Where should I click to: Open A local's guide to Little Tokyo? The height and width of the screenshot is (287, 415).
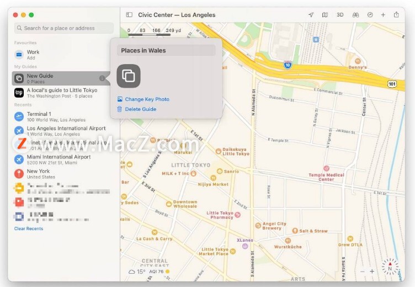point(63,93)
